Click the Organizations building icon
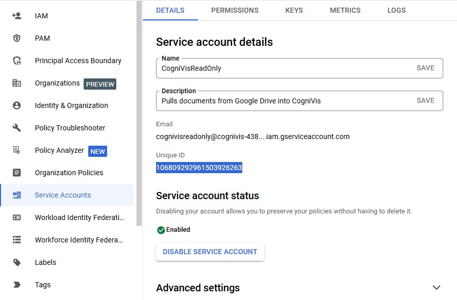Screen dimensions: 457x300 pyautogui.click(x=17, y=83)
